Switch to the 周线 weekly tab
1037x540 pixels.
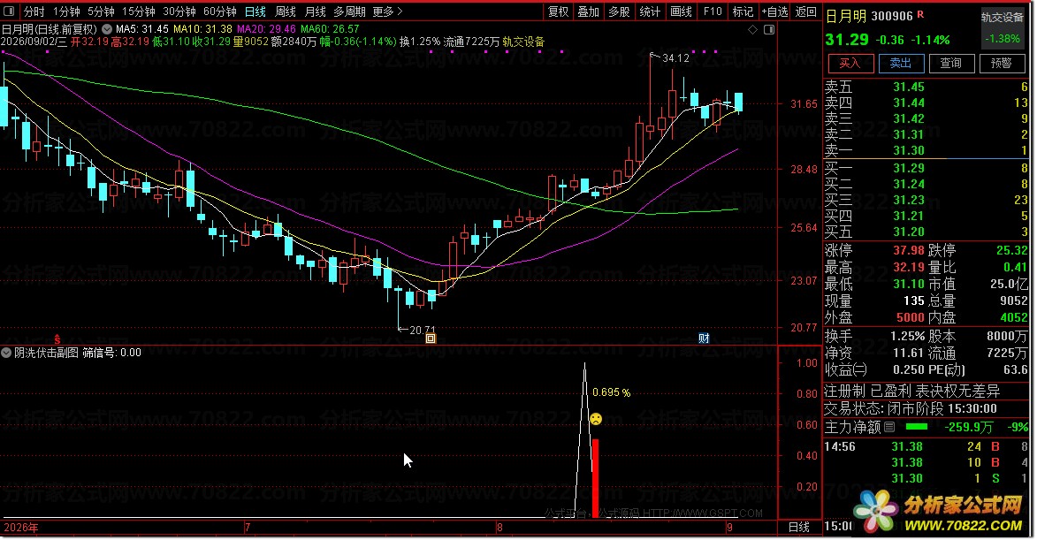click(x=285, y=11)
